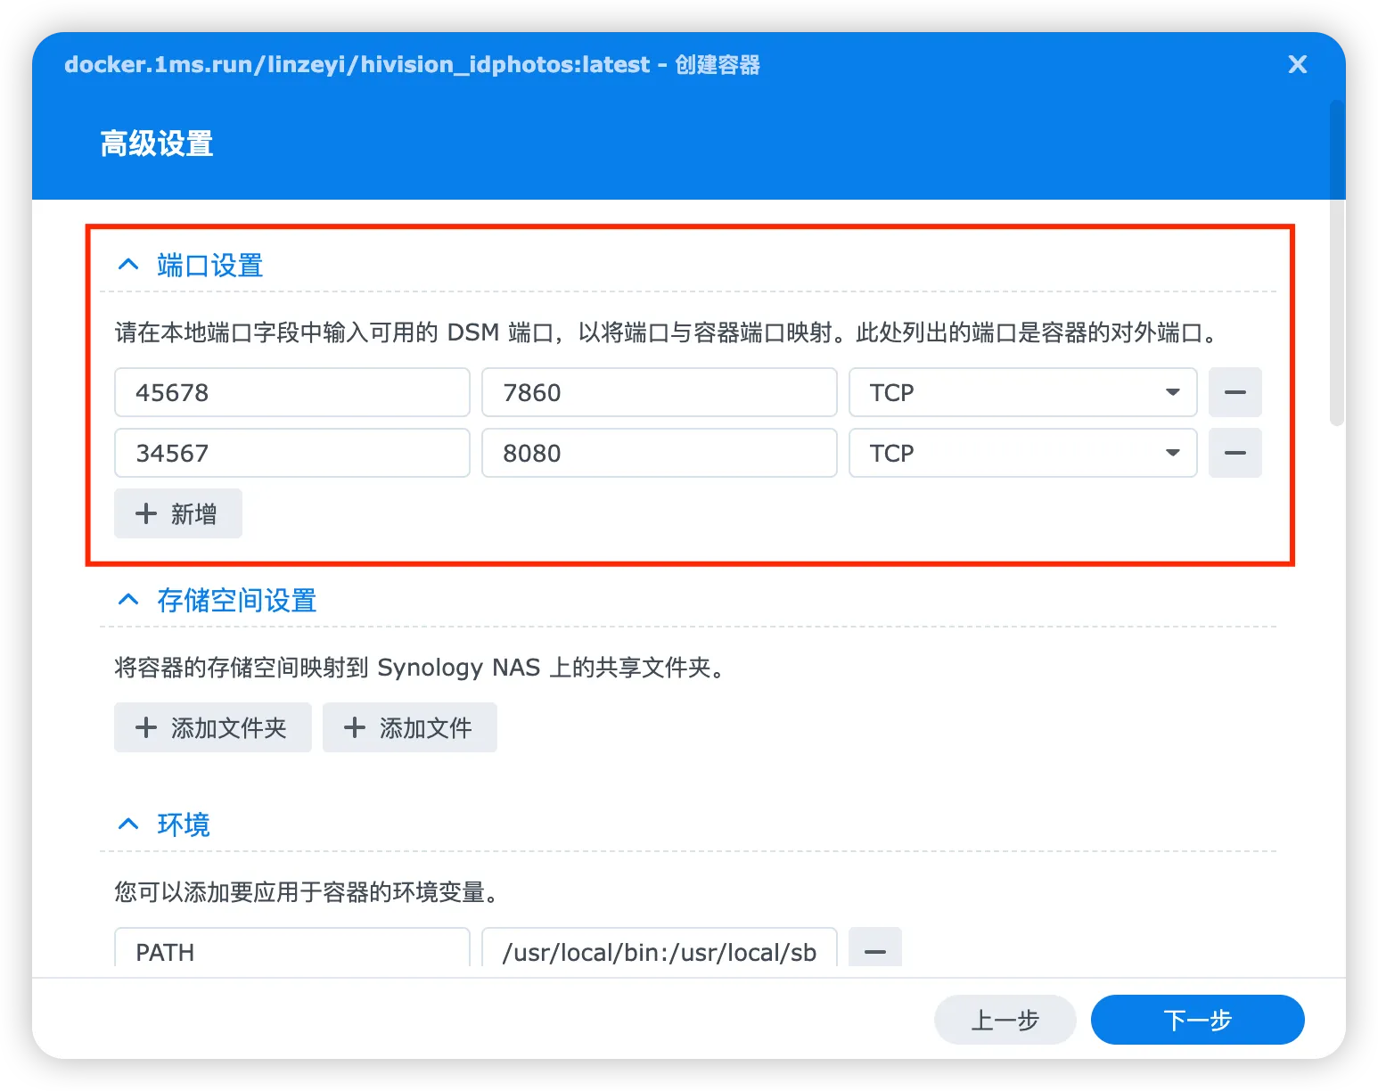
Task: Collapse the 存储空间设置 section chevron
Action: click(x=128, y=600)
